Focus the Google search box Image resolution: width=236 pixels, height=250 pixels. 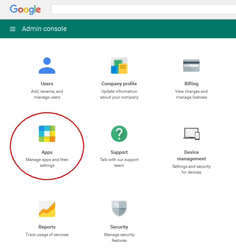(144, 9)
